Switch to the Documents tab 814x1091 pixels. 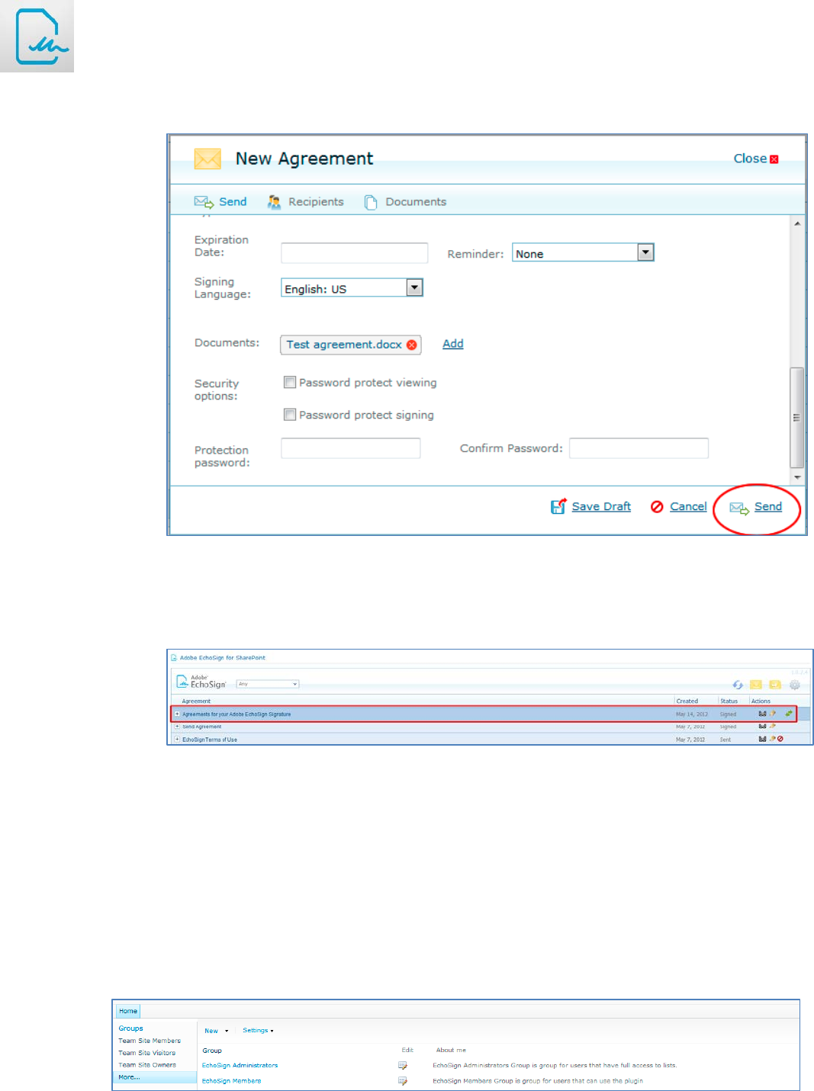tap(405, 202)
